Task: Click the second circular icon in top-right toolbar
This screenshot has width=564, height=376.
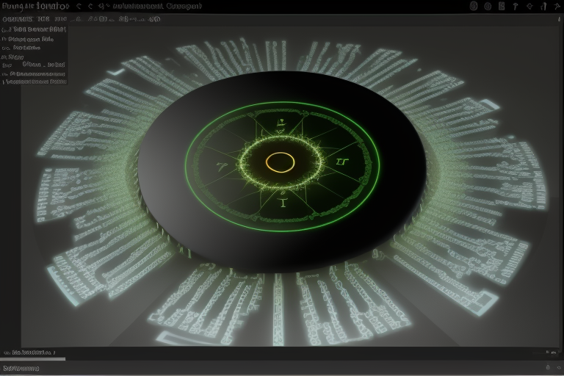Action: pyautogui.click(x=488, y=6)
